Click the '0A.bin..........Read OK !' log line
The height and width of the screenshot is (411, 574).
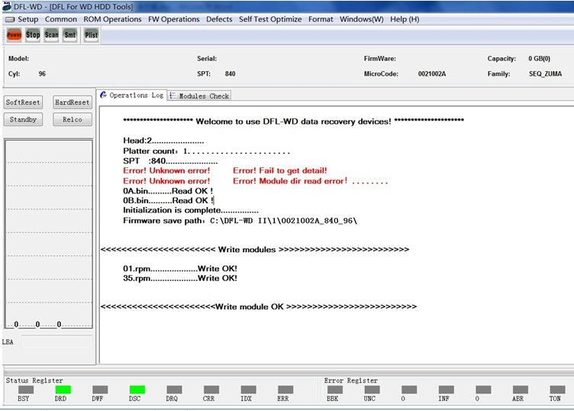pos(168,191)
